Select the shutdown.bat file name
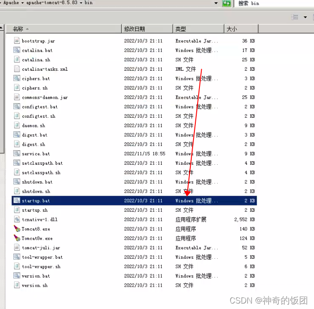This screenshot has height=309, width=314. (37, 182)
